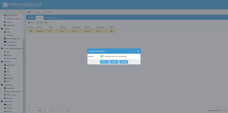
Task: Sort by the Capacity column header
Action: coord(89,27)
